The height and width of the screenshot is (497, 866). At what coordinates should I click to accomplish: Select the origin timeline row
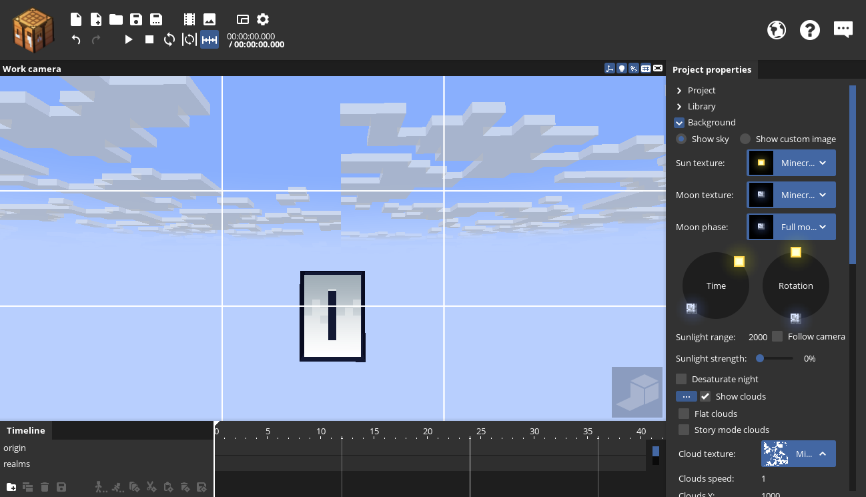tap(107, 448)
